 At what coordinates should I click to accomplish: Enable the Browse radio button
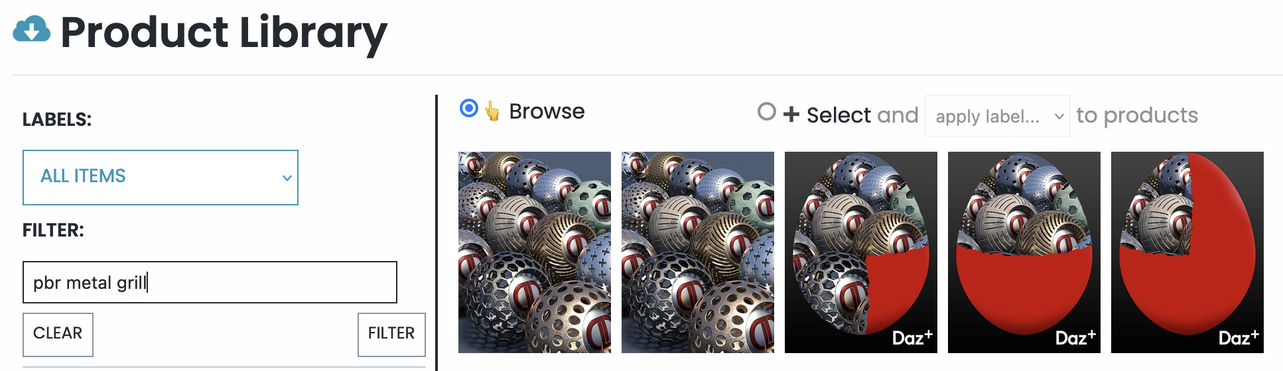[469, 109]
